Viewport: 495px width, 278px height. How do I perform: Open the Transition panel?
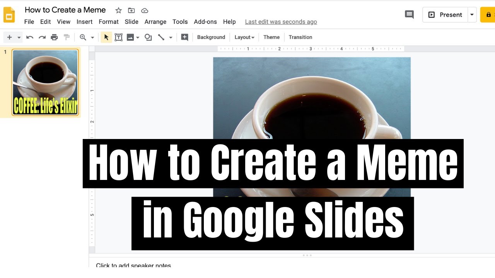[300, 37]
